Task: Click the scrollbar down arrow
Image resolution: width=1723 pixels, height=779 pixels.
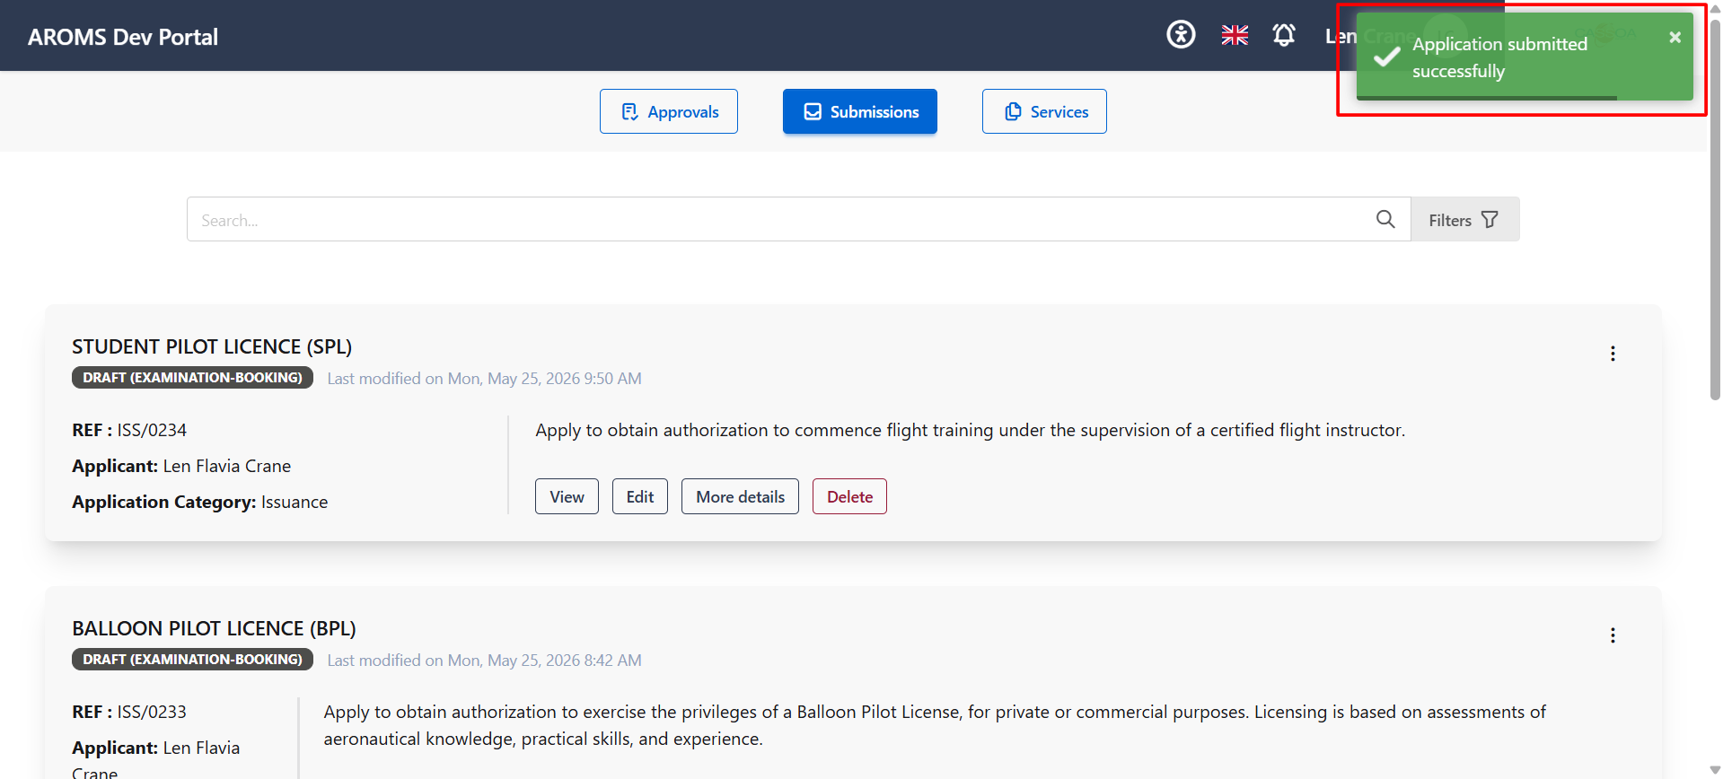Action: point(1715,771)
